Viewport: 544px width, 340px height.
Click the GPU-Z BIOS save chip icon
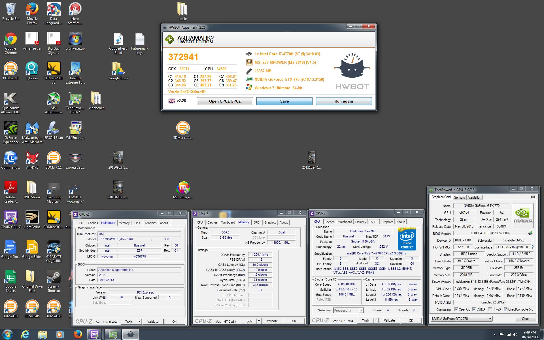click(x=530, y=233)
